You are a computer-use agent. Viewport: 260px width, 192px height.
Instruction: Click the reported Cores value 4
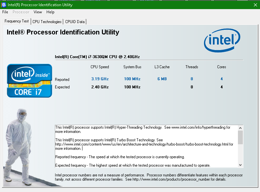coord(221,79)
